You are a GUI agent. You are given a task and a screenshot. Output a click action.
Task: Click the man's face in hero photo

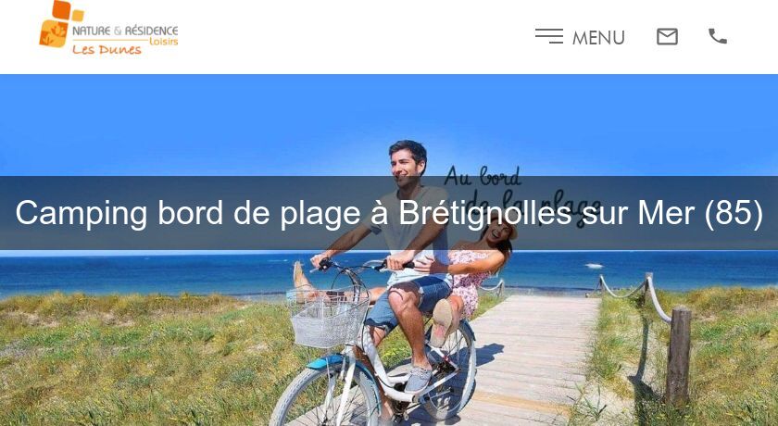pyautogui.click(x=406, y=162)
